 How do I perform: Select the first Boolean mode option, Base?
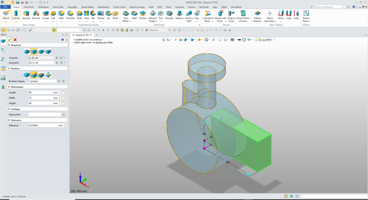click(x=27, y=75)
